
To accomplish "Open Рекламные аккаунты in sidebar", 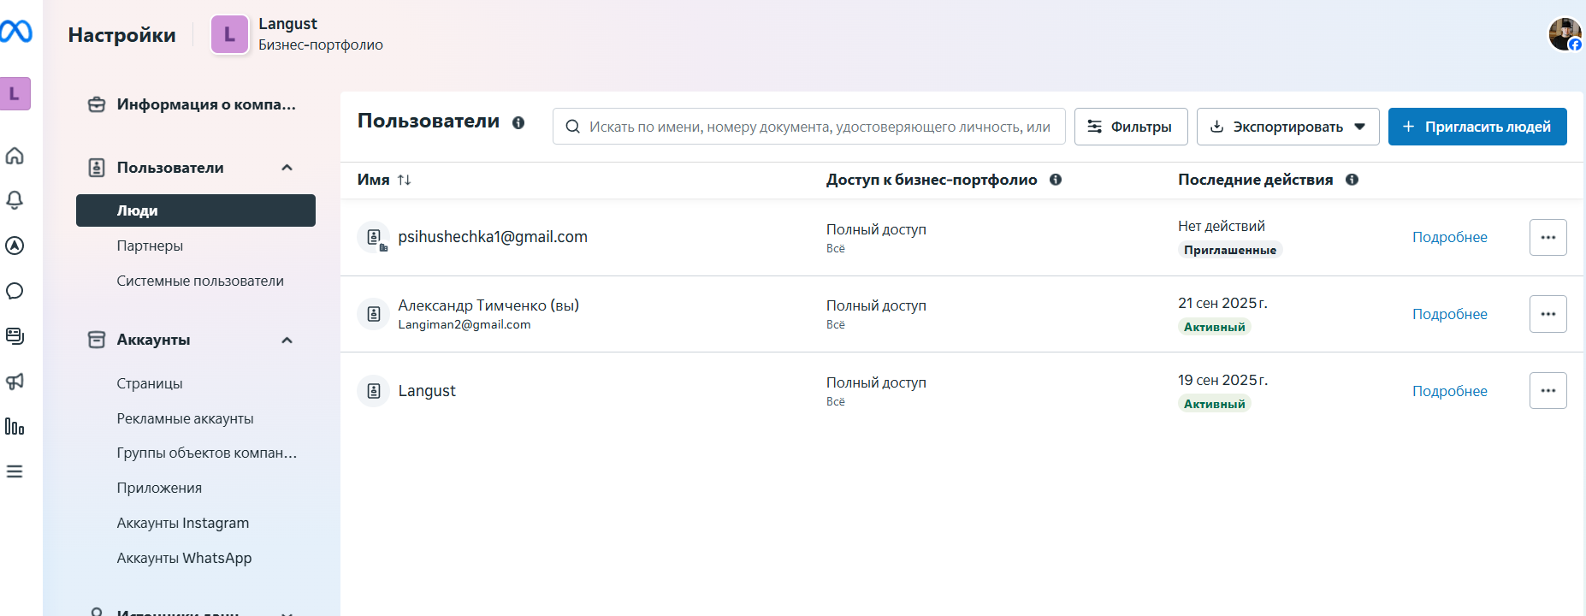I will (x=185, y=418).
